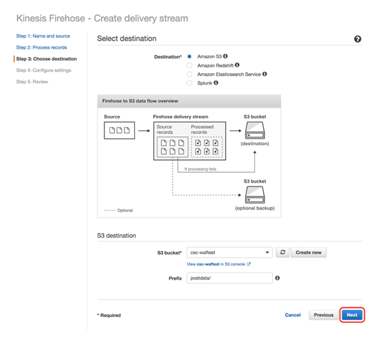Click the Next button

point(352,315)
